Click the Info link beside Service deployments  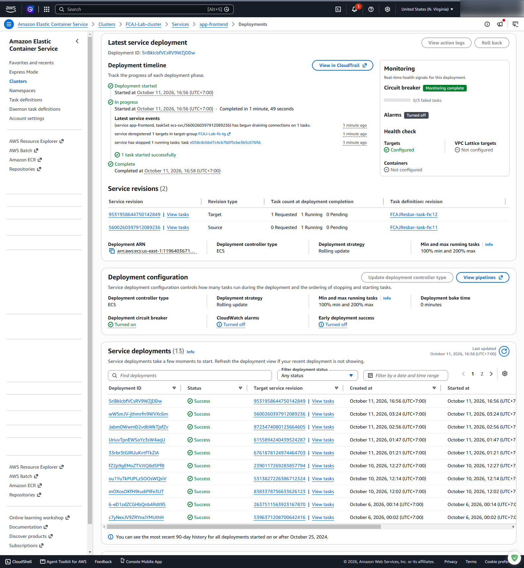pos(190,352)
